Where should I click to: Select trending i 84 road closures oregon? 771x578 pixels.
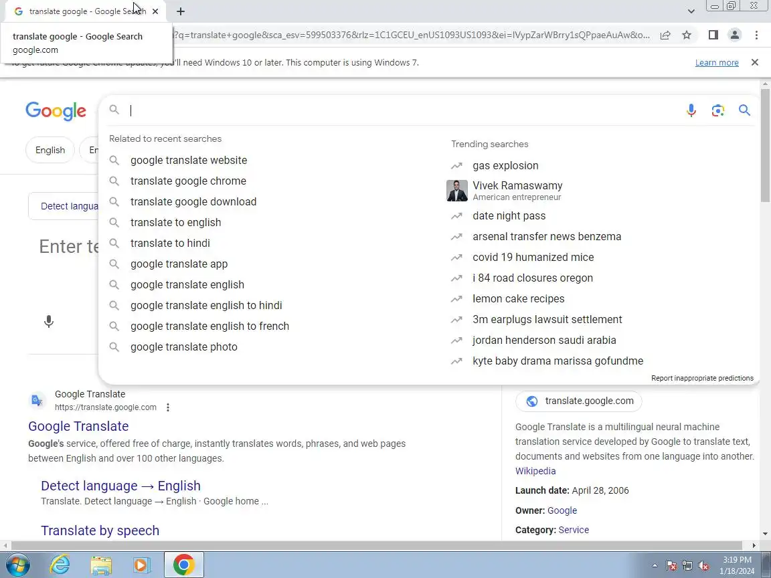533,278
